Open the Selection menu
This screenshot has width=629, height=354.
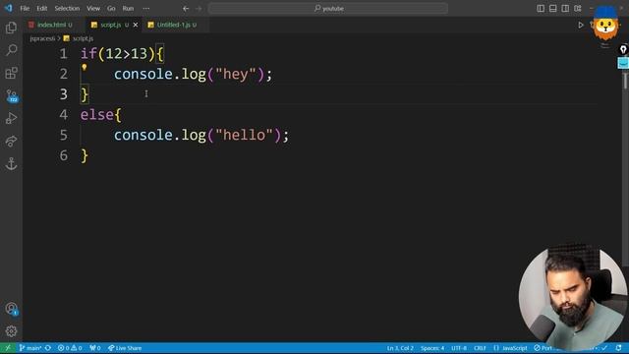[x=67, y=9]
